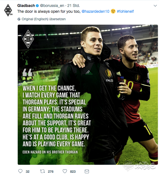Click "Original (Englisch) übersetzen" translate link
The width and height of the screenshot is (159, 175).
point(43,19)
